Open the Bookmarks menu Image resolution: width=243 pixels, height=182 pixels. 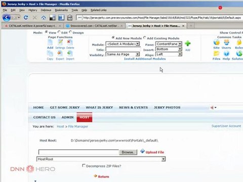[61, 10]
